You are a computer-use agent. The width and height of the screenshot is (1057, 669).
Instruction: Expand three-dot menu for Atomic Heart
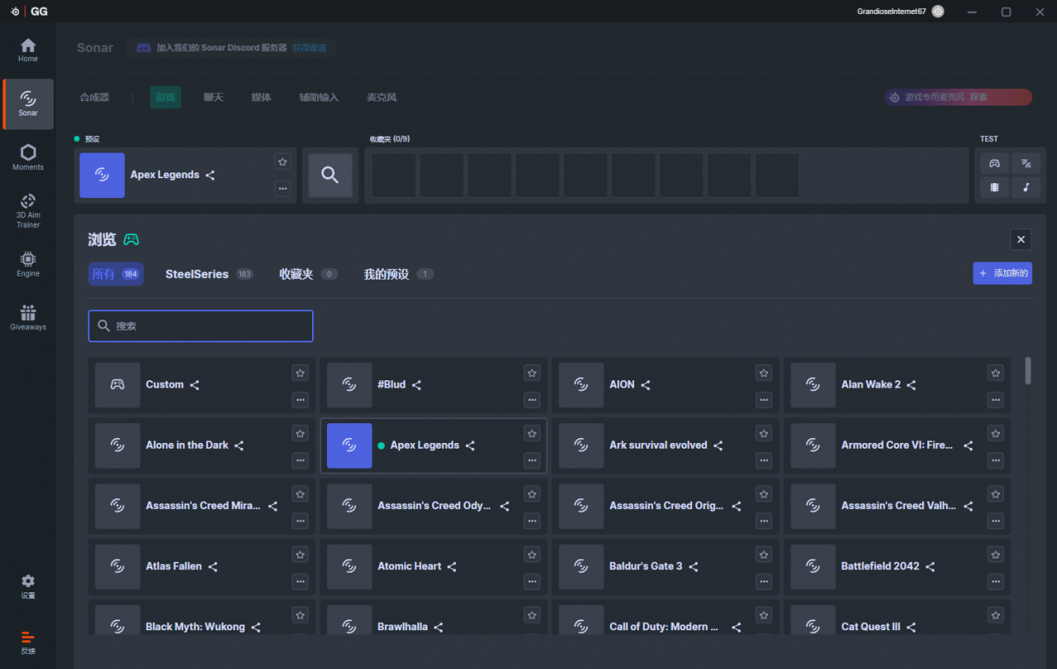click(x=532, y=581)
